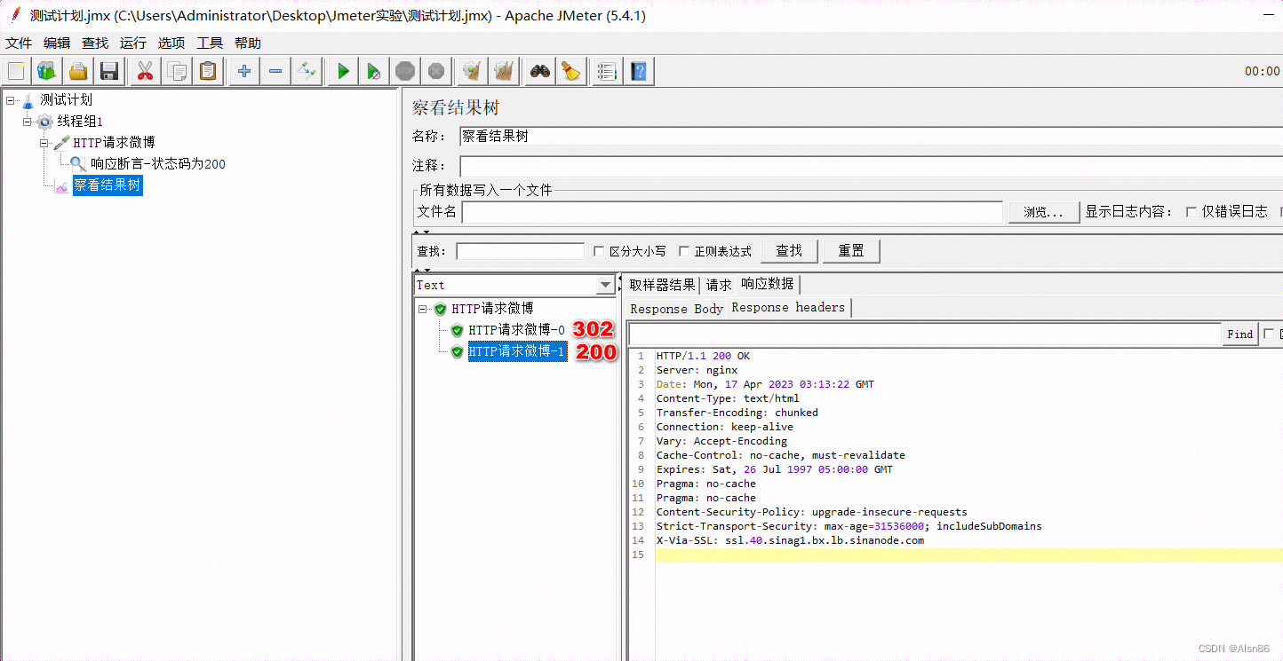Open the Function helper dialog icon
Viewport: 1283px width, 661px height.
pos(607,72)
